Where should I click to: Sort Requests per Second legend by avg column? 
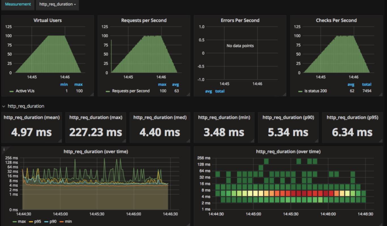pos(176,84)
